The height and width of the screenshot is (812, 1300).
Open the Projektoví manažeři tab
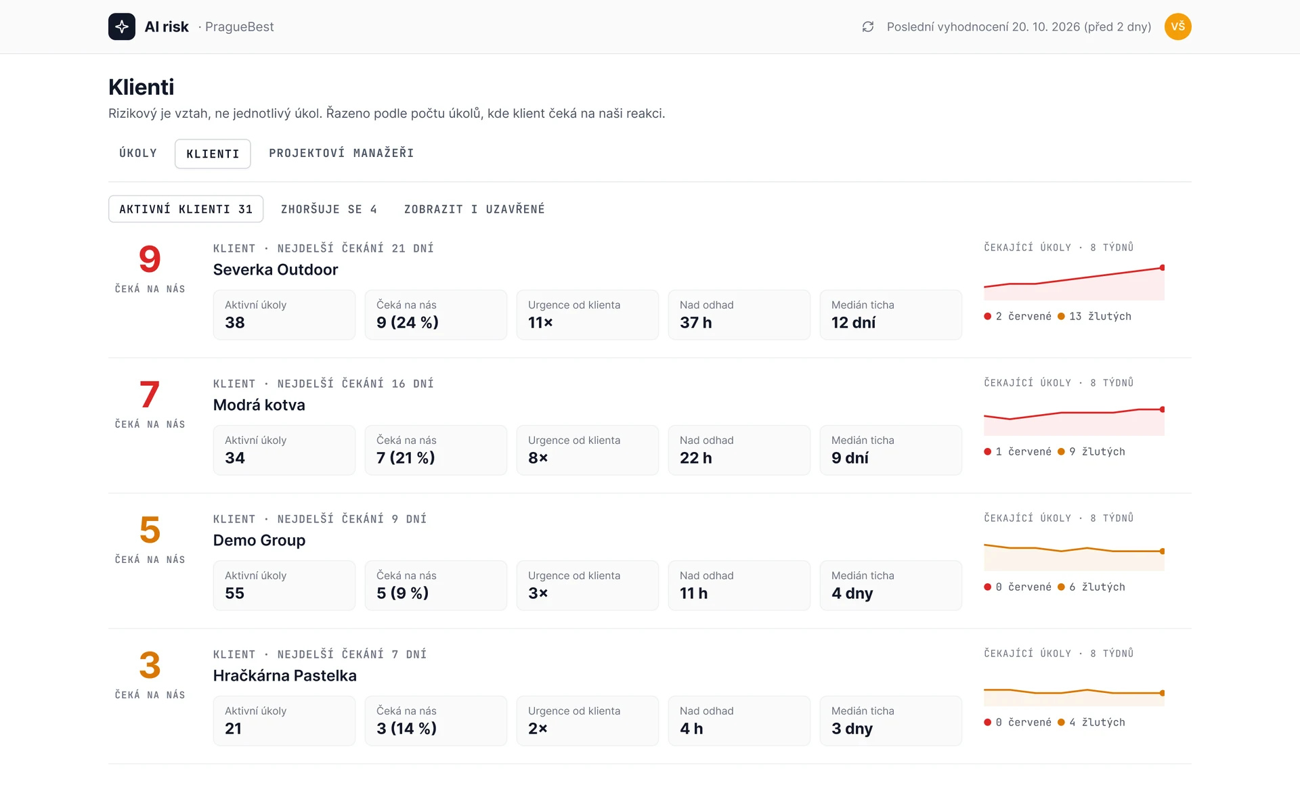tap(341, 154)
